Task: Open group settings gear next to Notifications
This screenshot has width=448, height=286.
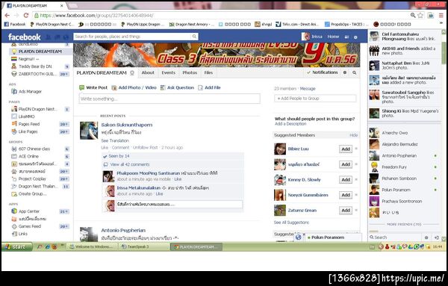Action: 345,72
